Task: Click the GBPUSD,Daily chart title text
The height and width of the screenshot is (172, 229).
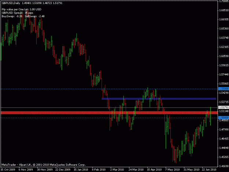Action: click(x=11, y=3)
